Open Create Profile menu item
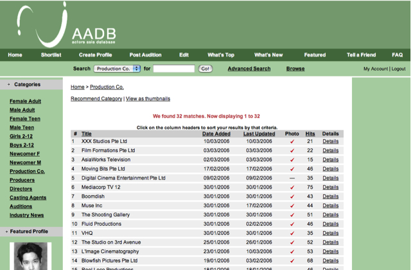411x270 pixels. pos(96,55)
